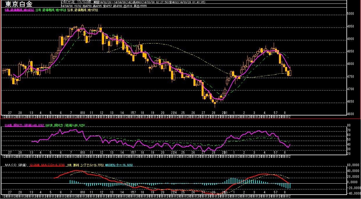Click the MACD (終値) panel title

[x=16, y=165]
